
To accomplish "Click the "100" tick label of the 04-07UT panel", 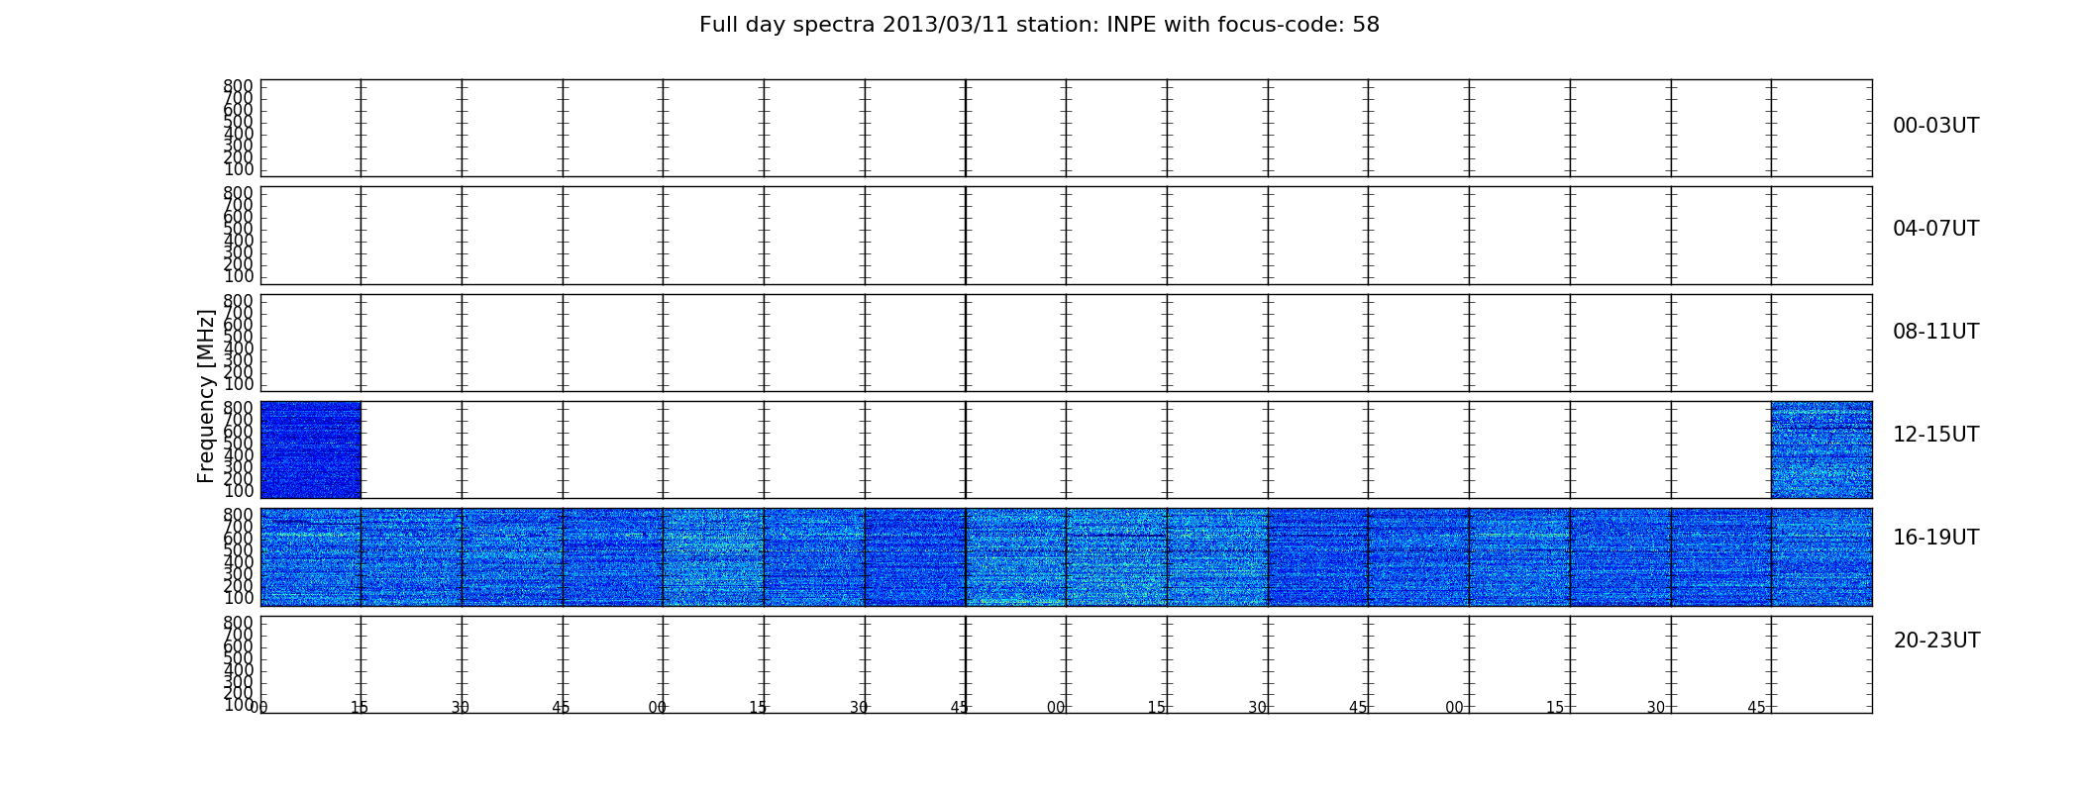I will (238, 276).
